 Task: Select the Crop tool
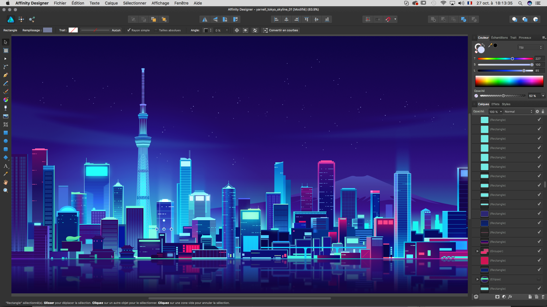point(5,125)
